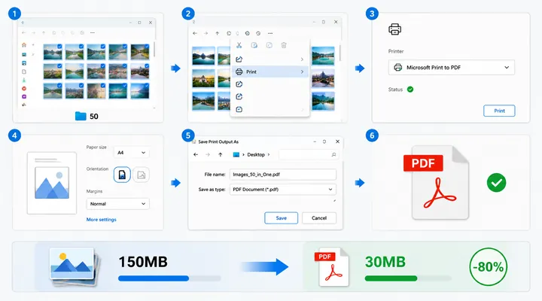Click the Print button in the printer panel
The image size is (542, 301).
[499, 111]
